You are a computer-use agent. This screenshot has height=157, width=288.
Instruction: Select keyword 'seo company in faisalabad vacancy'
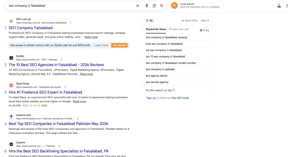tap(166, 37)
